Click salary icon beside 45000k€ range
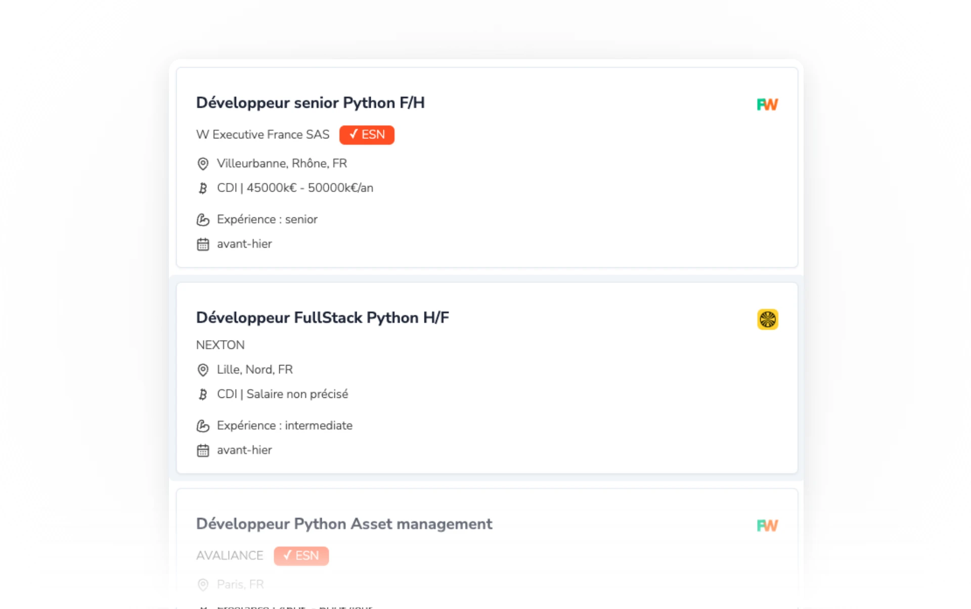The image size is (971, 609). 203,188
